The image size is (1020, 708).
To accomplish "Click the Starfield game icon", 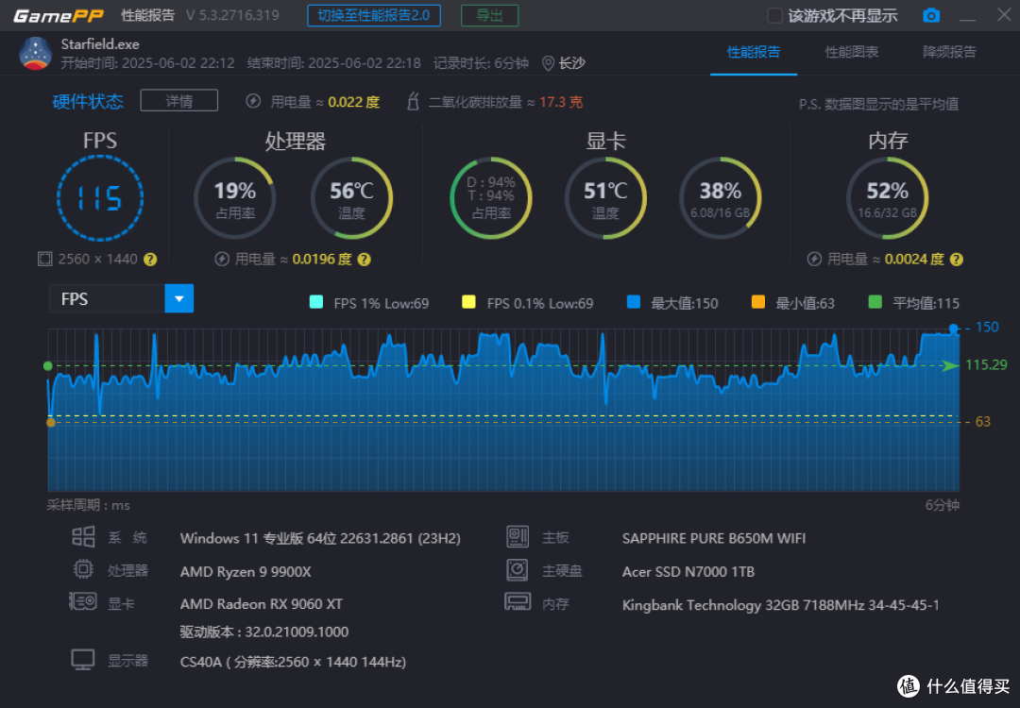I will pyautogui.click(x=35, y=53).
